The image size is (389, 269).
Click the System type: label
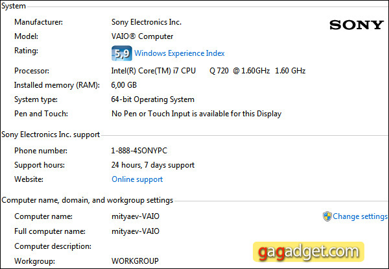point(36,99)
